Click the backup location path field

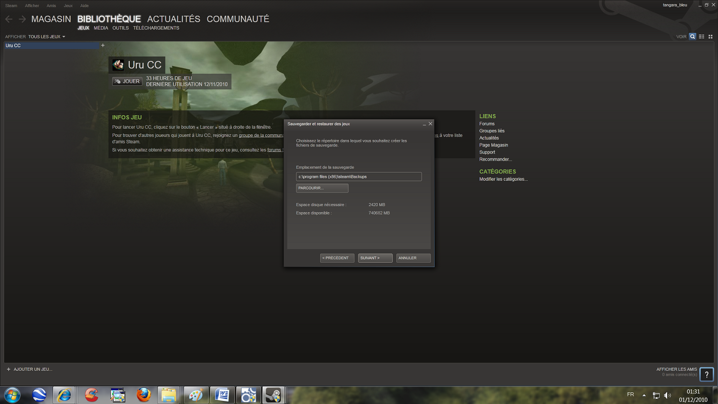click(x=359, y=177)
